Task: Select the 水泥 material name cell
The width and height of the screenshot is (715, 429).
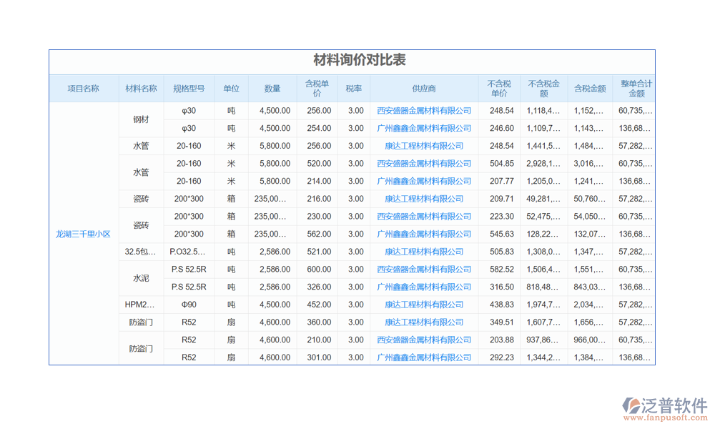Action: coord(141,278)
